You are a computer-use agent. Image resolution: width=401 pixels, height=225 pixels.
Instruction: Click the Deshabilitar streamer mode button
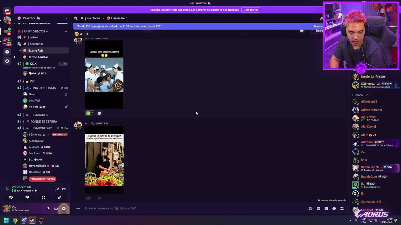coord(251,10)
